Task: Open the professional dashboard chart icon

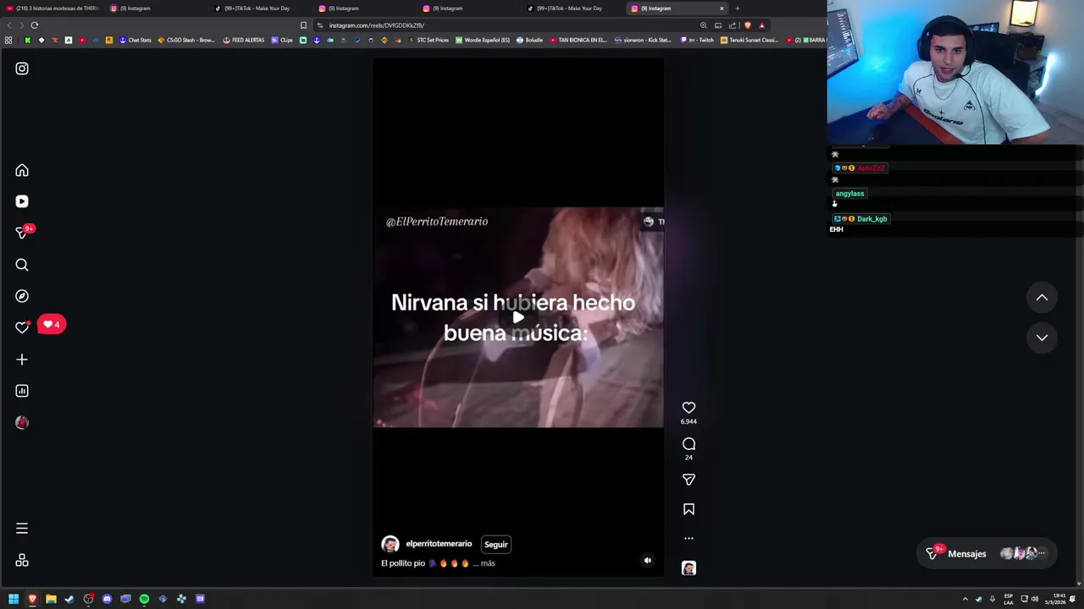Action: coord(22,391)
